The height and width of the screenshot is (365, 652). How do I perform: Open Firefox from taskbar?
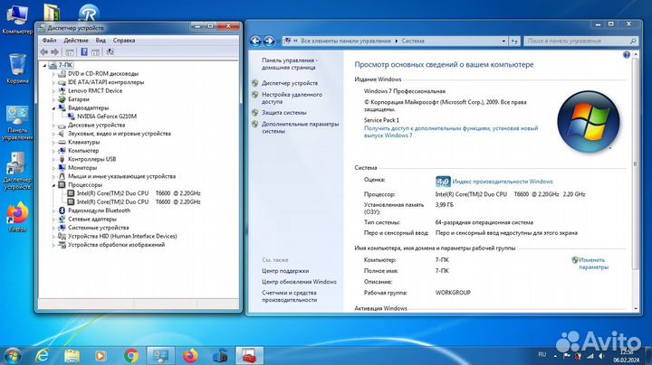(190, 356)
